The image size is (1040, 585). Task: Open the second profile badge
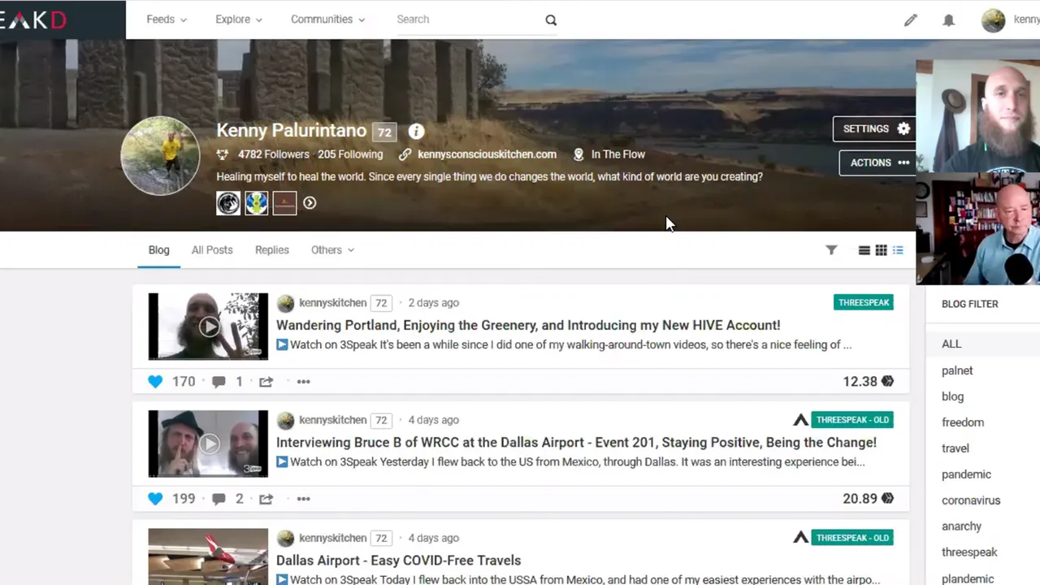[x=257, y=203]
